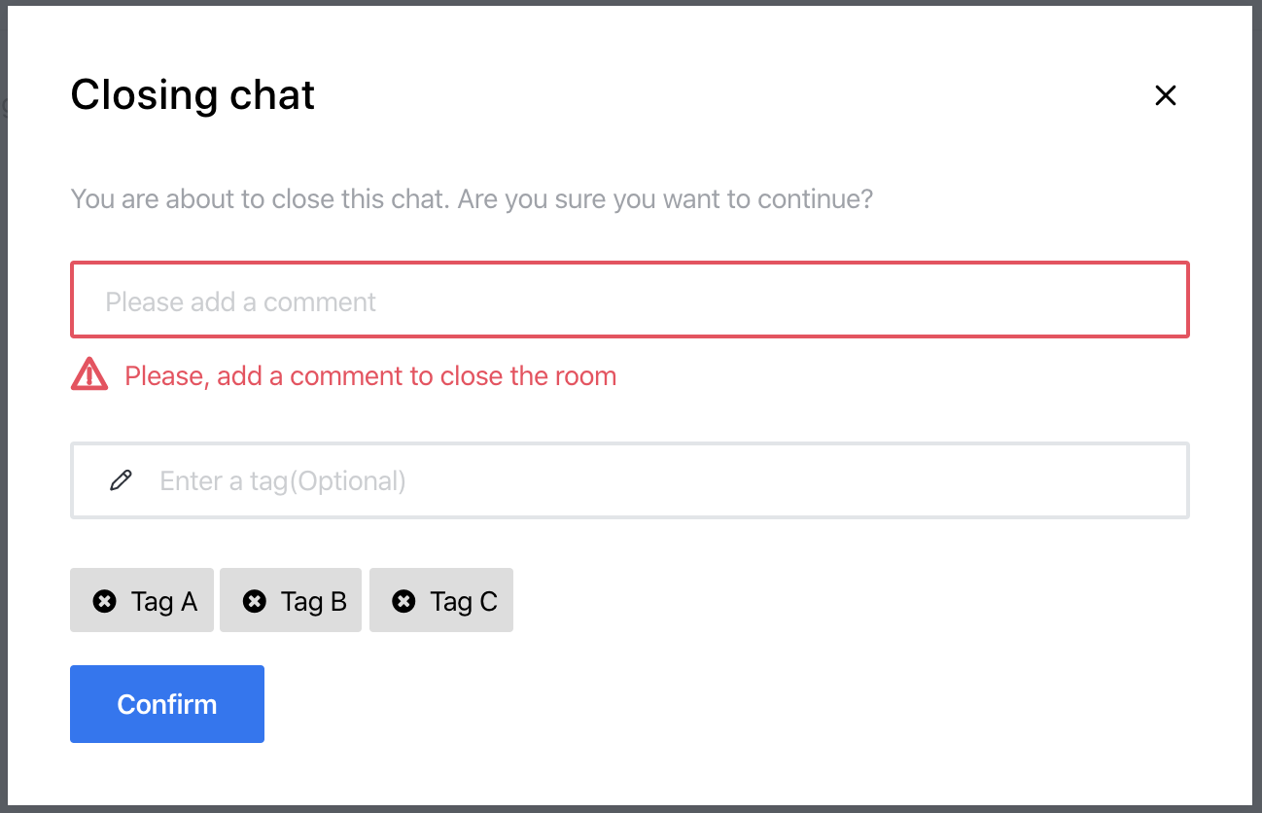The height and width of the screenshot is (813, 1262).
Task: Remove Tag A using its x icon
Action: 104,602
